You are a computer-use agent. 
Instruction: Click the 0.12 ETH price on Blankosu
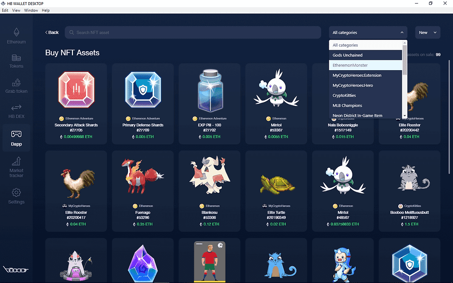212,224
